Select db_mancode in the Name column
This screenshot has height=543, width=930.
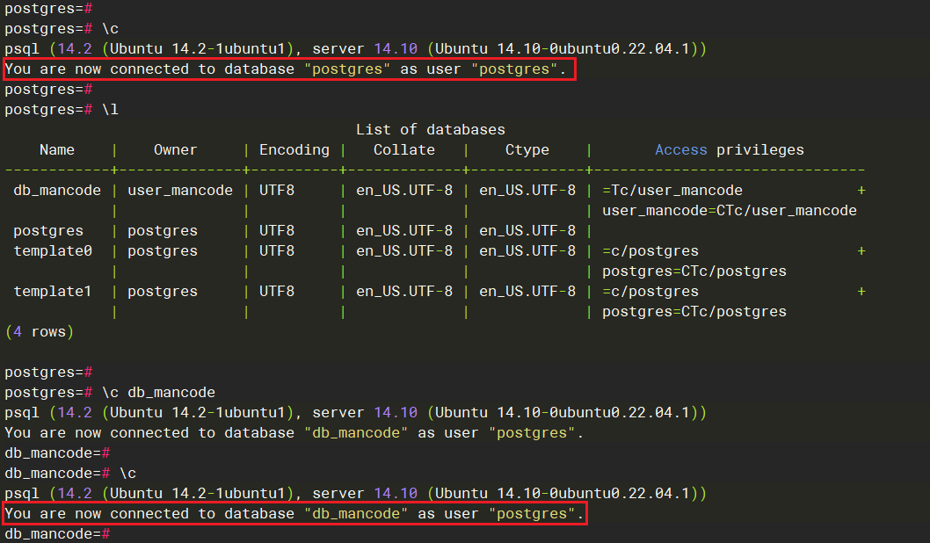point(57,191)
